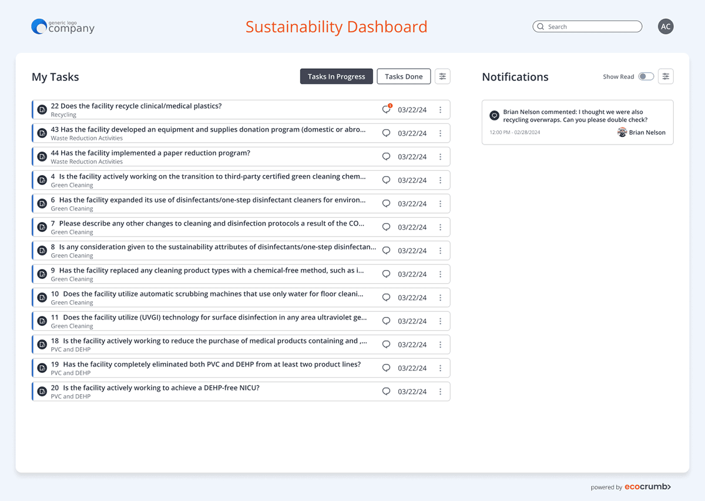This screenshot has width=705, height=501.
Task: Open the three-dot menu for task 11
Action: [440, 321]
